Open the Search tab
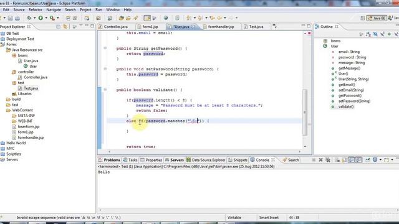The height and width of the screenshot is (224, 399). coord(291,160)
